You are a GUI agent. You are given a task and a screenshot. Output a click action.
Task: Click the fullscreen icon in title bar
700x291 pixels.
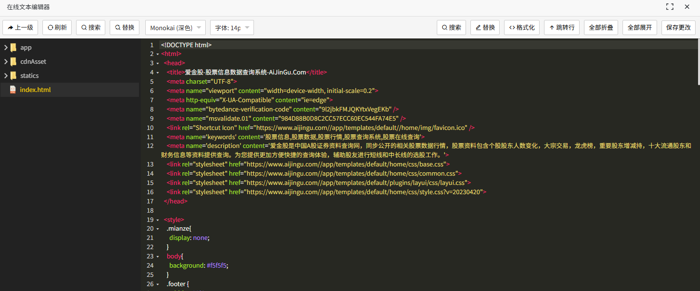(670, 7)
